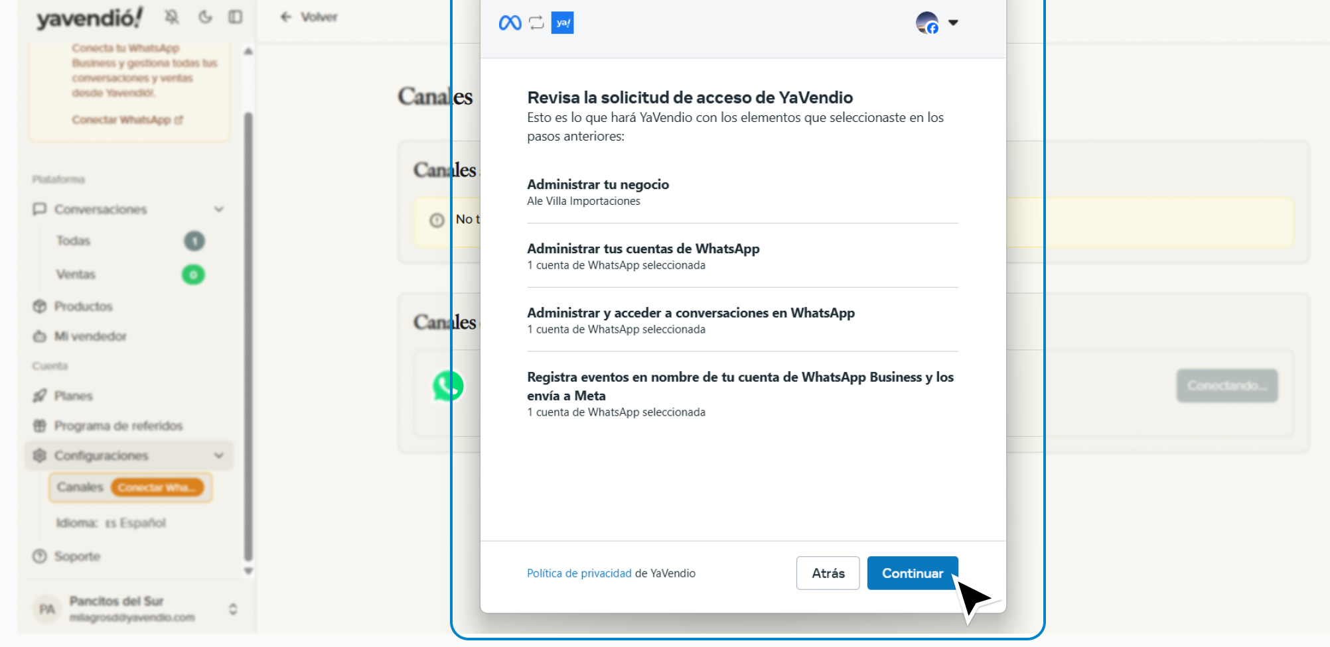Change the Idioma Español setting

click(111, 523)
